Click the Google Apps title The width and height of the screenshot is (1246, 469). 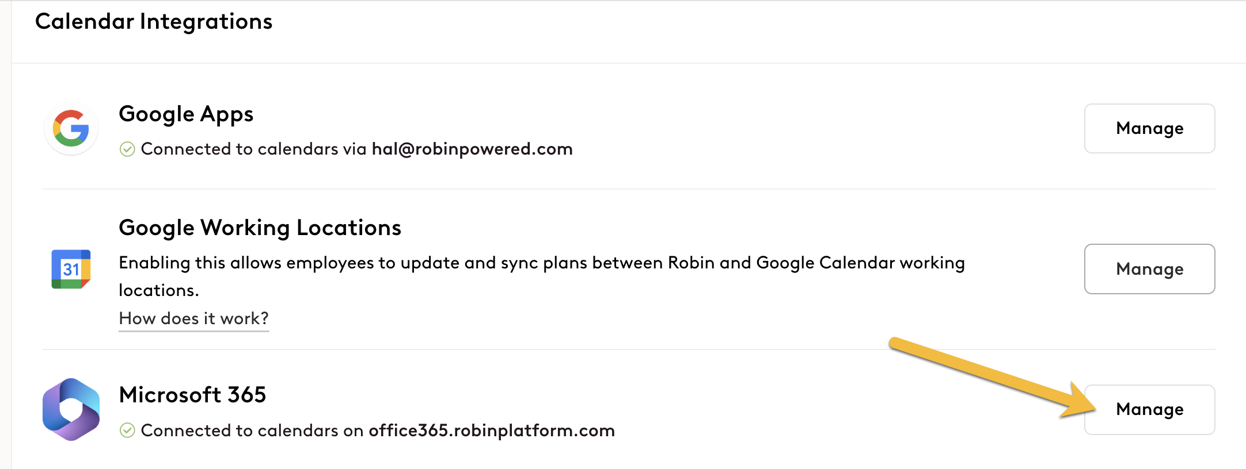(x=186, y=114)
